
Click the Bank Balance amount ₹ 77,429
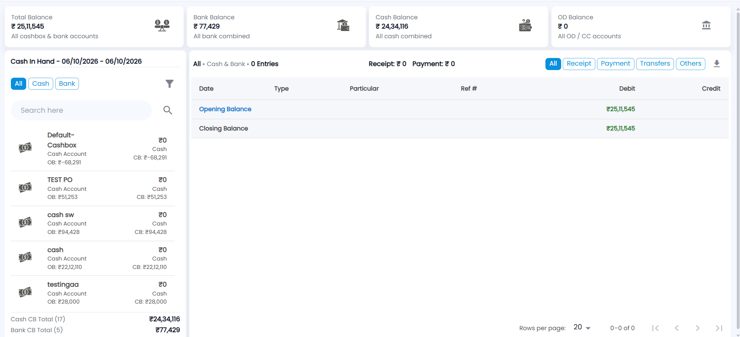coord(207,27)
